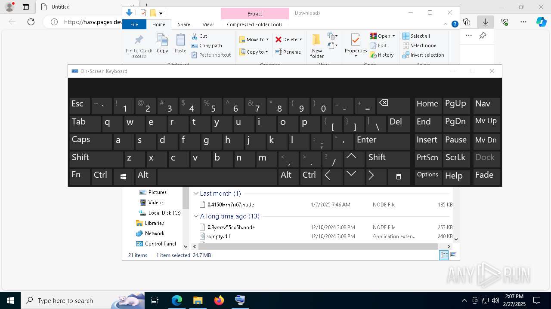Viewport: 551px width, 309px height.
Task: Switch to the View ribbon tab
Action: [208, 24]
